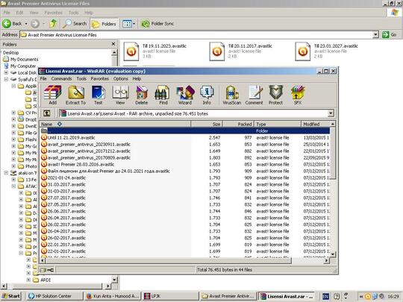This screenshot has width=403, height=302.
Task: Click the EN language indicator
Action: click(x=325, y=296)
